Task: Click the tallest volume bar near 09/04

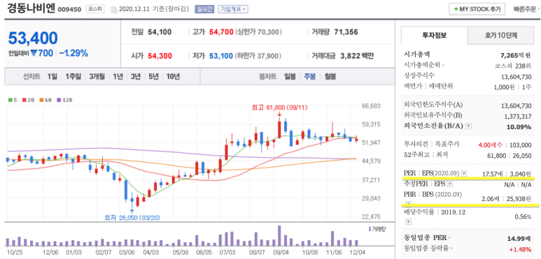Action: 279,235
